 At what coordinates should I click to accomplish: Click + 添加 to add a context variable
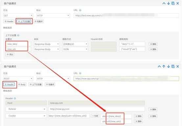(10, 54)
